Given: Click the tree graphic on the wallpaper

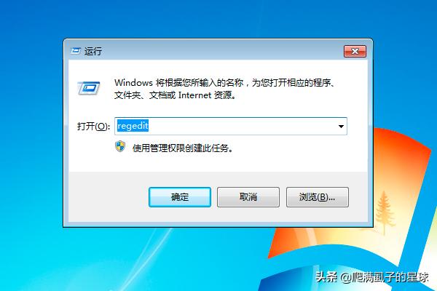Looking at the screenshot, I should coord(385,212).
